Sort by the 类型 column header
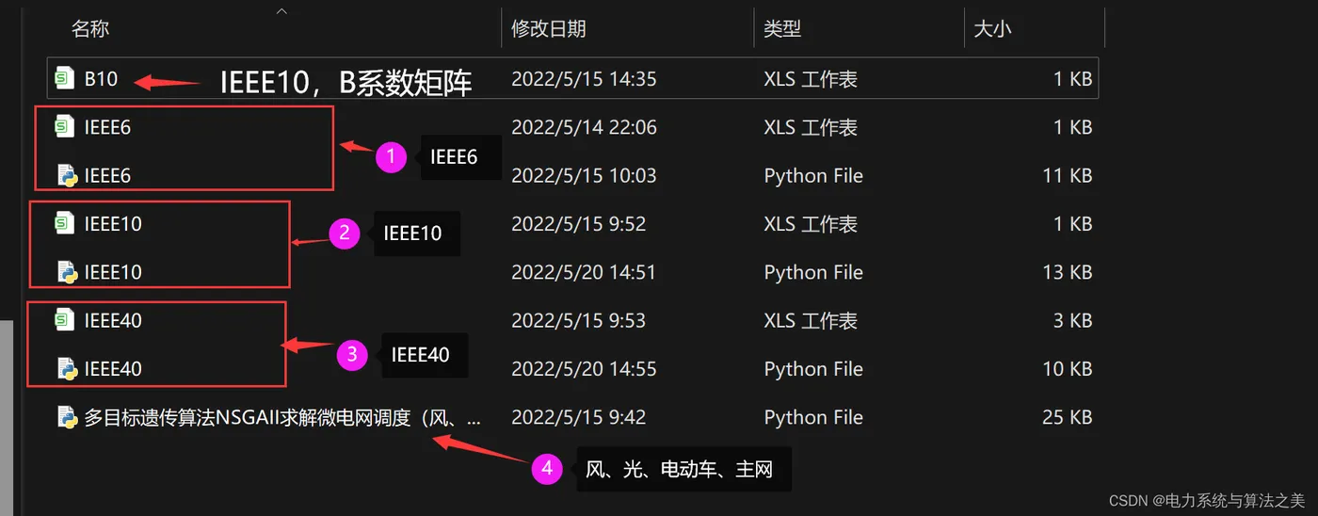1318x516 pixels. pos(781,29)
